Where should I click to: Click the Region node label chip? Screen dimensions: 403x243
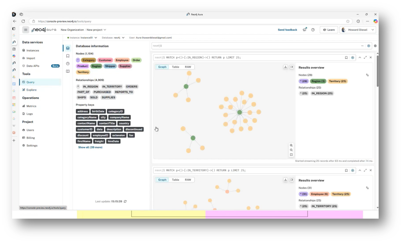96,66
